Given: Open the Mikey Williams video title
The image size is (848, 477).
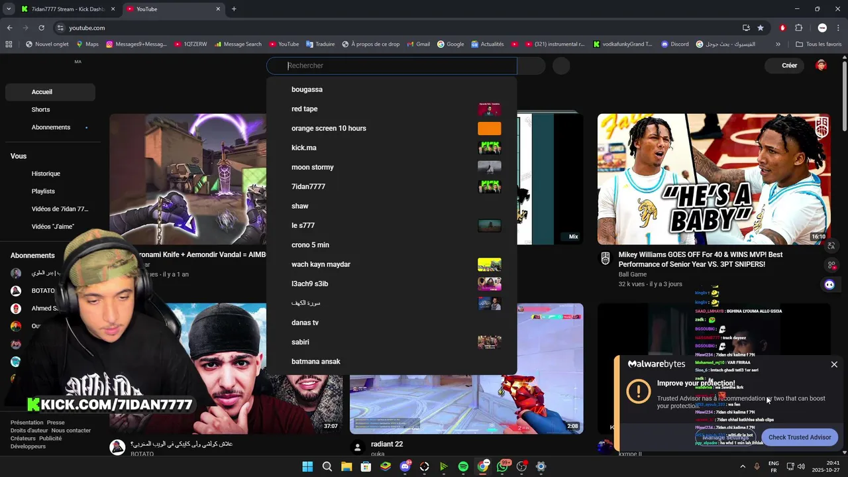Looking at the screenshot, I should pos(700,259).
